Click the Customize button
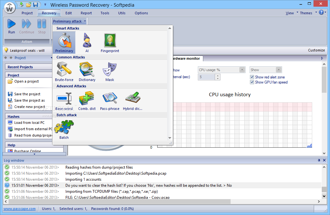 pos(316,50)
